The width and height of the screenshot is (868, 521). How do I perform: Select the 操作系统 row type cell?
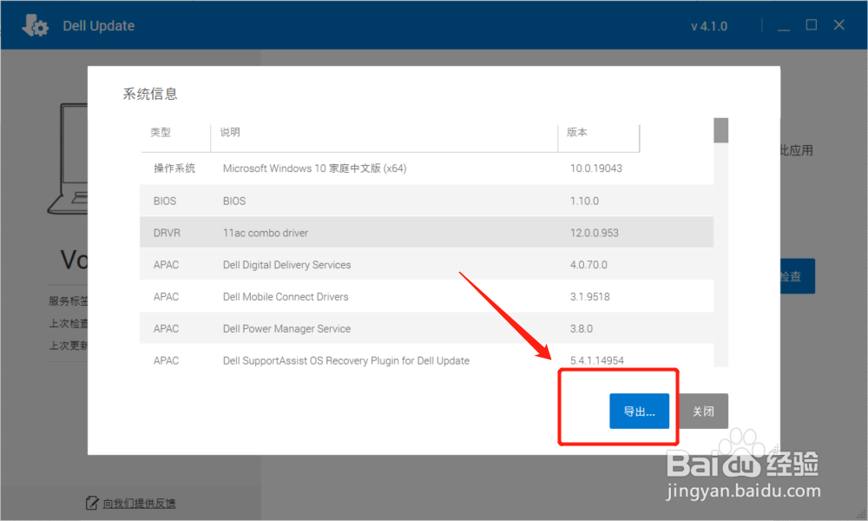click(x=174, y=168)
